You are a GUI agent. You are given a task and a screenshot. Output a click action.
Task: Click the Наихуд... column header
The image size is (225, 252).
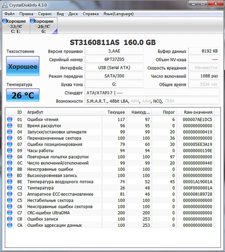[x=139, y=112]
